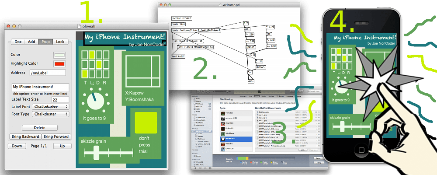Viewport: 437px width, 175px height.
Task: Select littleMidi app icon in iTunes list
Action: pos(223,129)
